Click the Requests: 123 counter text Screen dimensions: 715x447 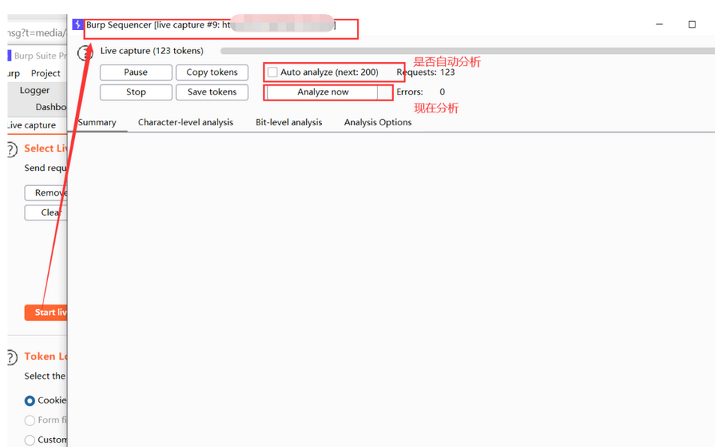pyautogui.click(x=425, y=72)
